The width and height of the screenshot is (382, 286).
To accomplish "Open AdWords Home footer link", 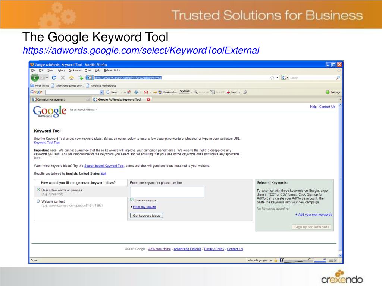I will coord(159,249).
